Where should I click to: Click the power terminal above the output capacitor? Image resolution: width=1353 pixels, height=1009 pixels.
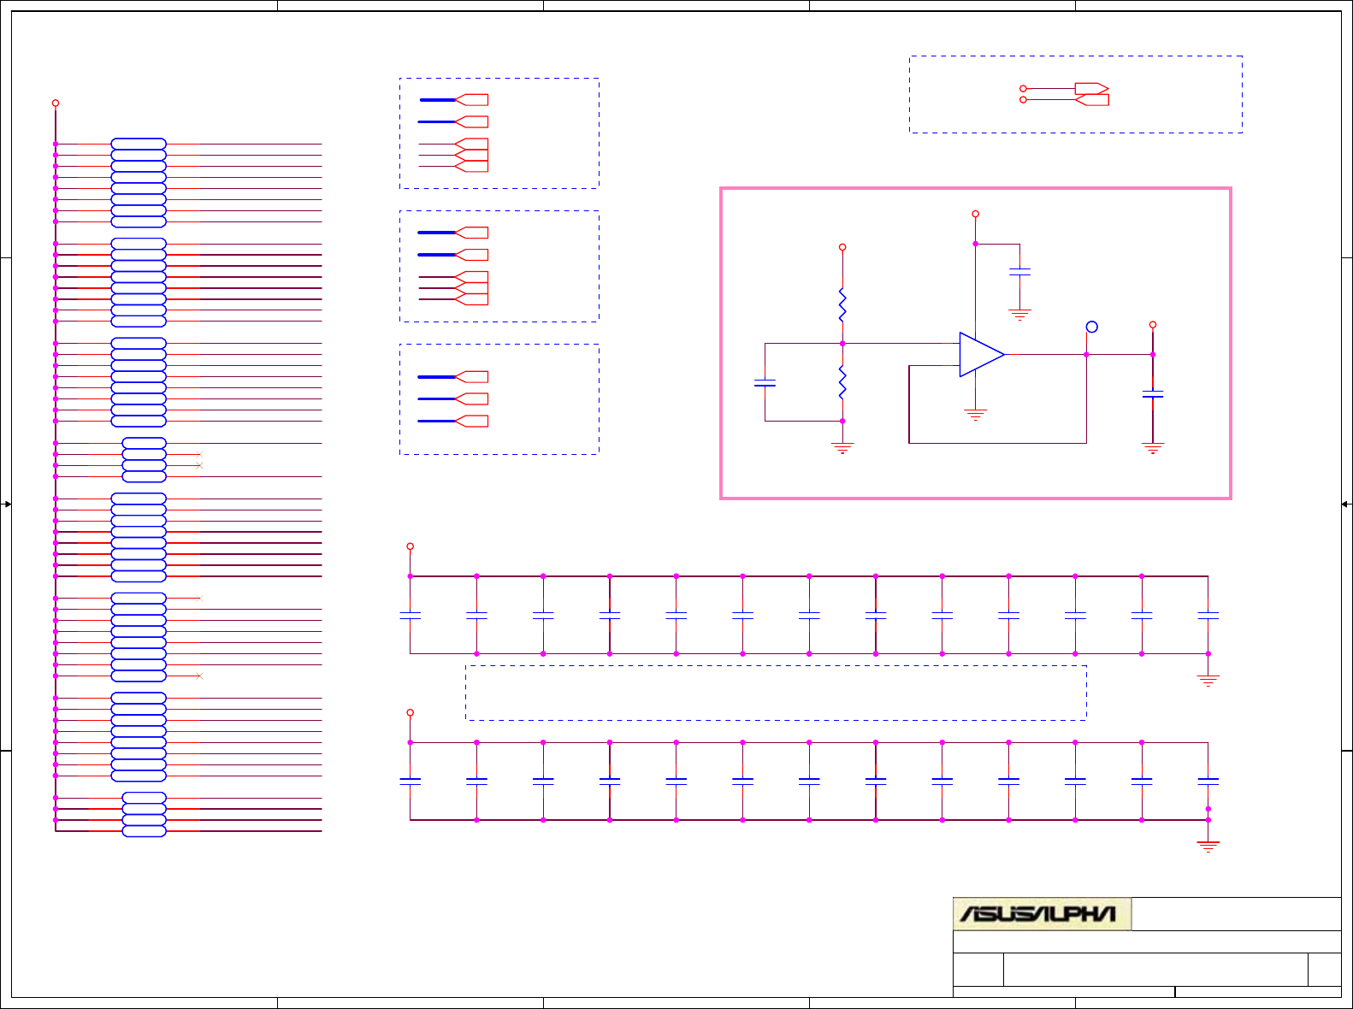point(1153,325)
